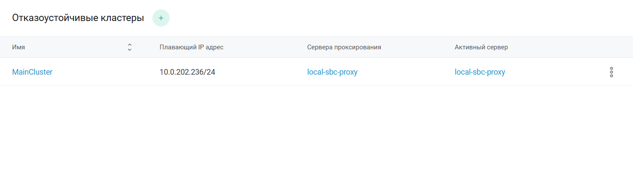Click the Отказоустойчивые кластеры page title
The height and width of the screenshot is (172, 633).
click(78, 18)
